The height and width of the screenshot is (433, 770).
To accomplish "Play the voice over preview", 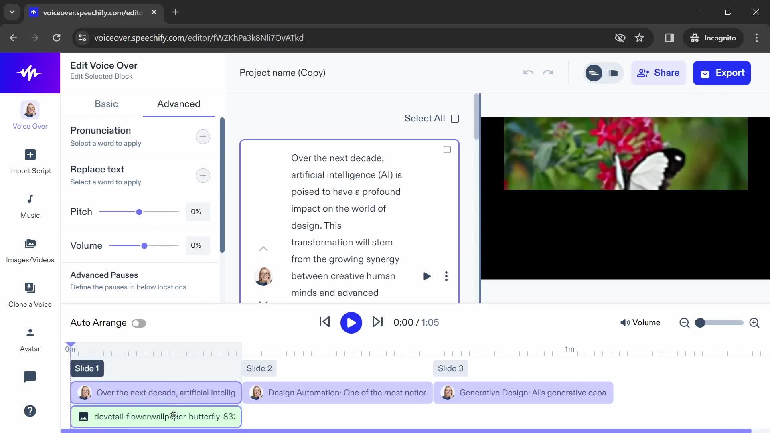I will click(351, 322).
